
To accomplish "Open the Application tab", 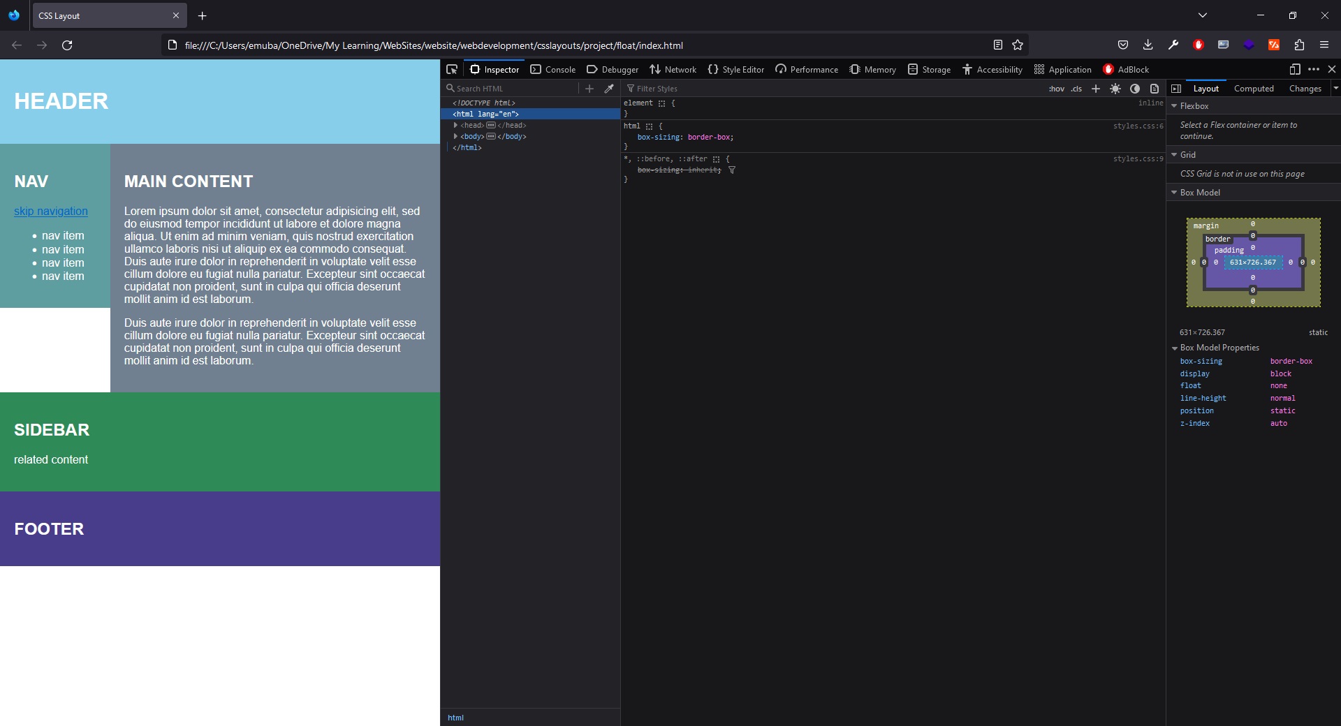I will tap(1062, 69).
